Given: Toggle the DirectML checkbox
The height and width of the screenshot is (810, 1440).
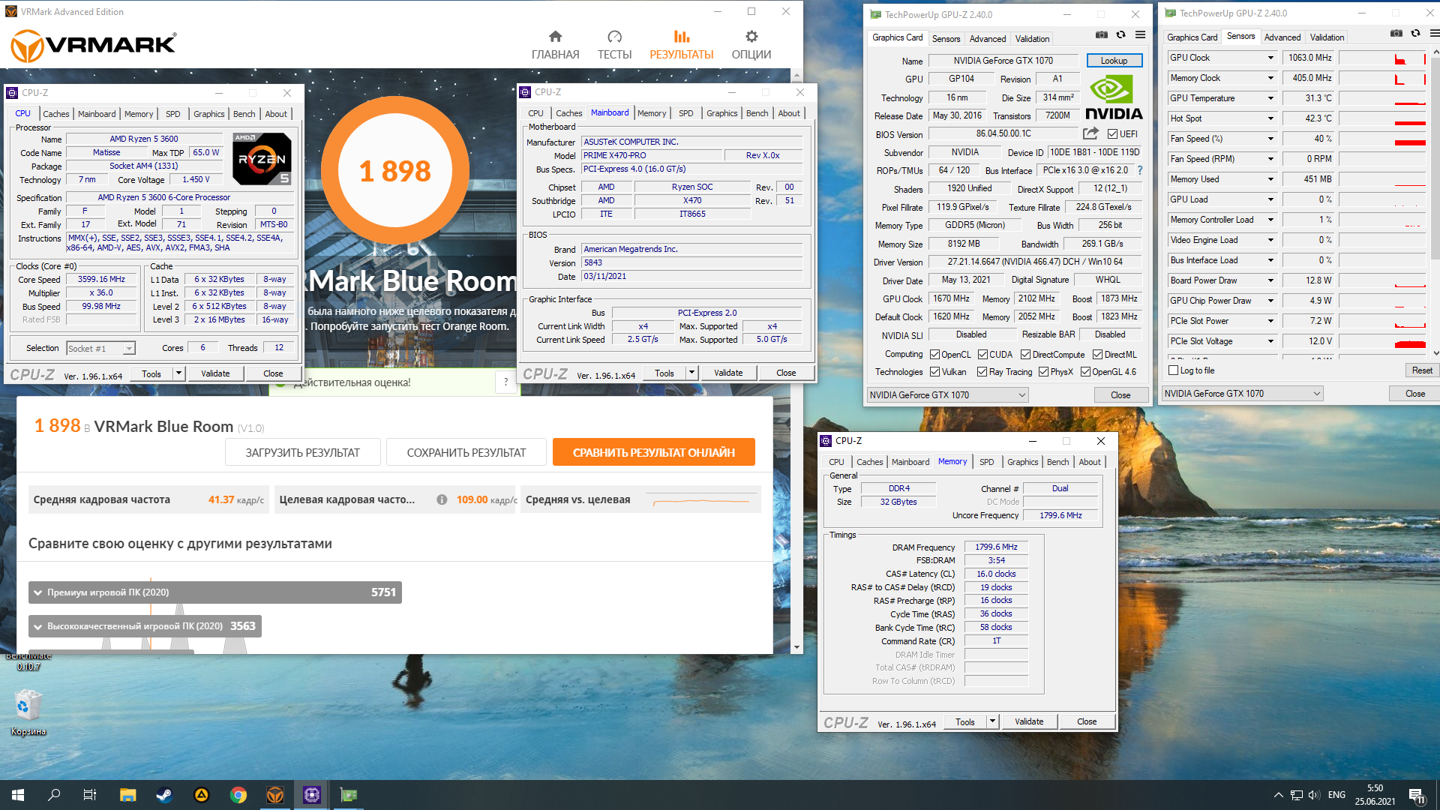Looking at the screenshot, I should [1097, 355].
